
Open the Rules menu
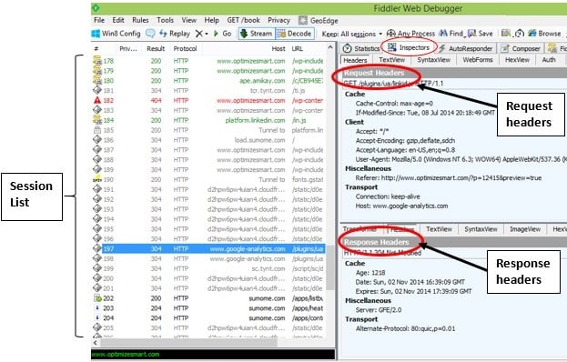click(140, 20)
